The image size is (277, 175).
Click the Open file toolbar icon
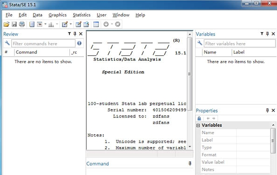tap(7, 24)
